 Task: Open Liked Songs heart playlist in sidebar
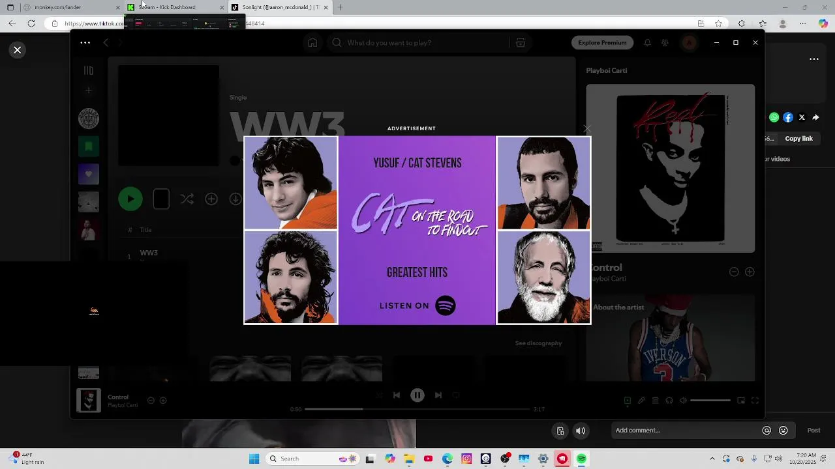pyautogui.click(x=89, y=174)
